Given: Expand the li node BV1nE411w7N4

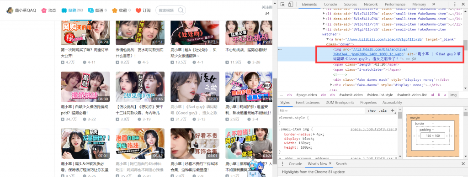Looking at the screenshot, I should pos(324,19).
